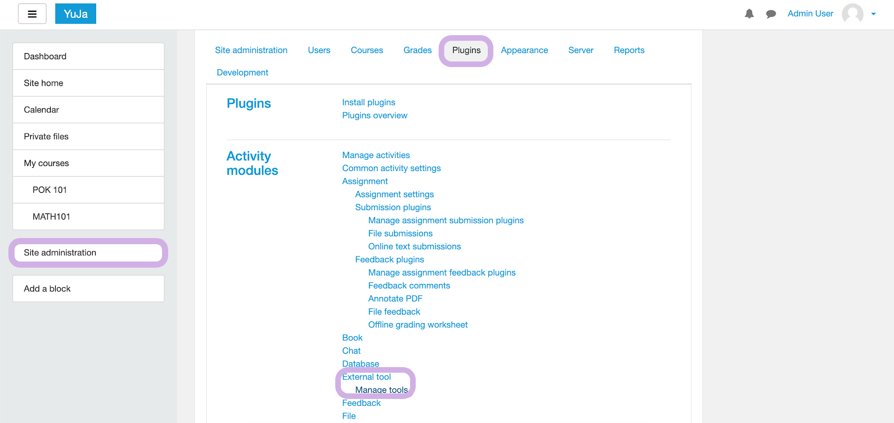Click the user avatar picture
The image size is (894, 423).
click(852, 14)
